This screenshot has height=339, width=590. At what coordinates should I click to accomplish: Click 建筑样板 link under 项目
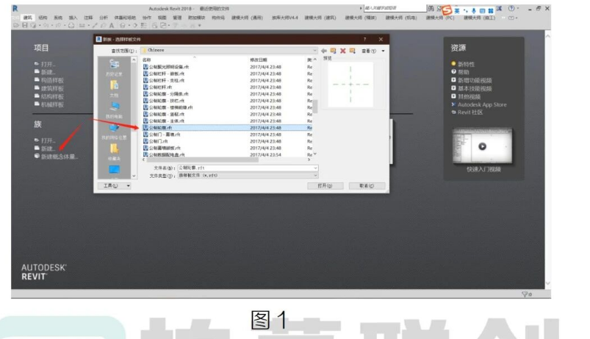click(x=52, y=88)
